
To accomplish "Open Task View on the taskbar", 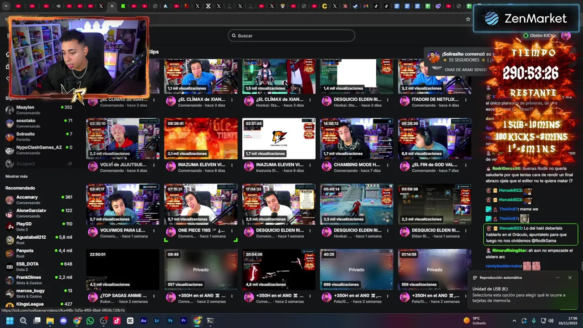I will [37, 321].
